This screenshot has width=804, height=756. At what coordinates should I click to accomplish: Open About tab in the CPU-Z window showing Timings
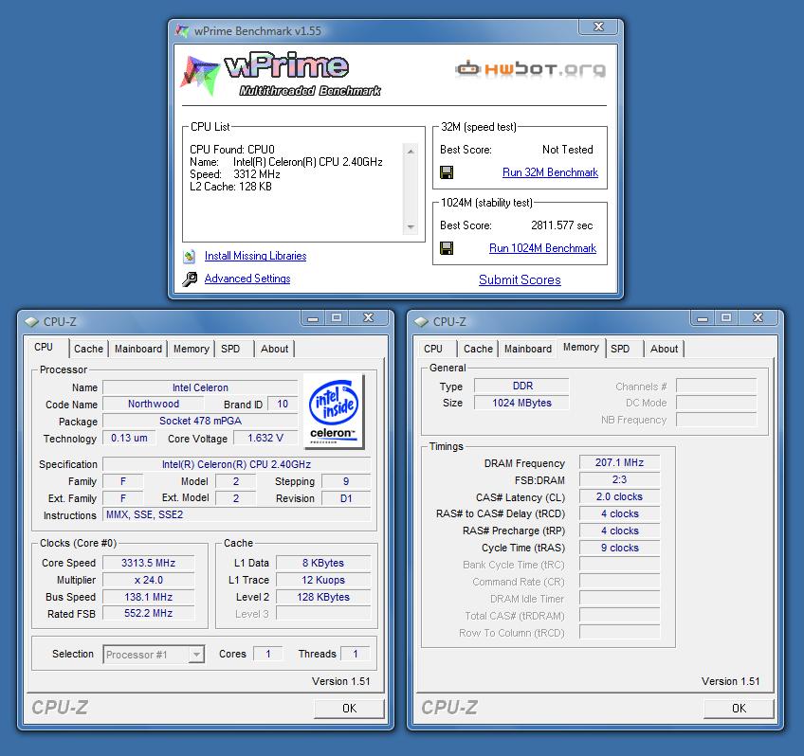point(664,349)
